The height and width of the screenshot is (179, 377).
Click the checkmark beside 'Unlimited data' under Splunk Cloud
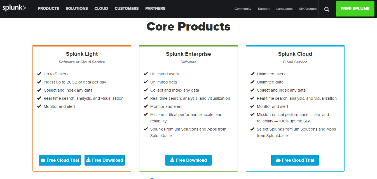click(x=252, y=82)
